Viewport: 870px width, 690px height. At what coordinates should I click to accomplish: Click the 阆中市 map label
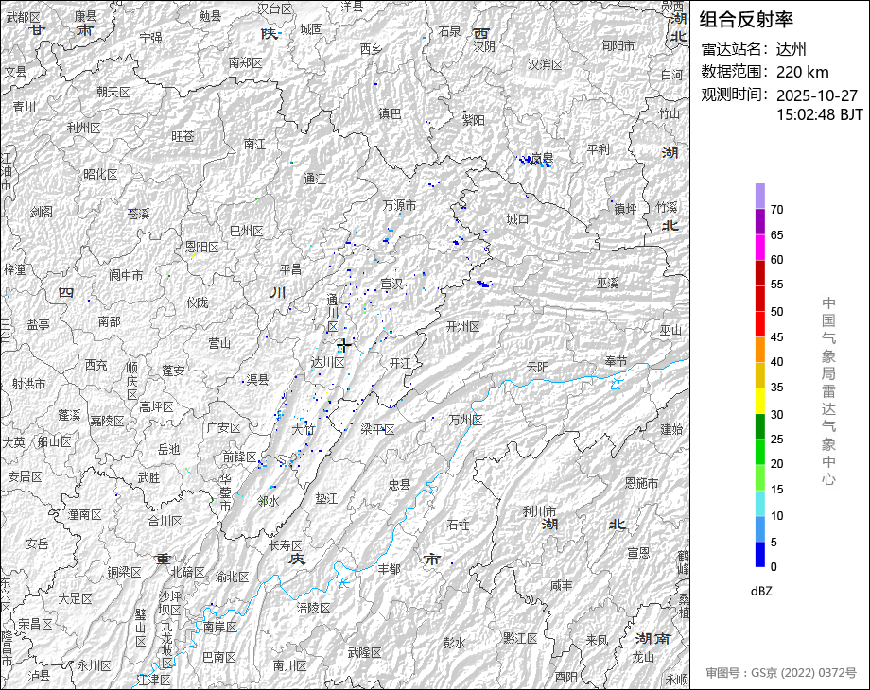[126, 274]
